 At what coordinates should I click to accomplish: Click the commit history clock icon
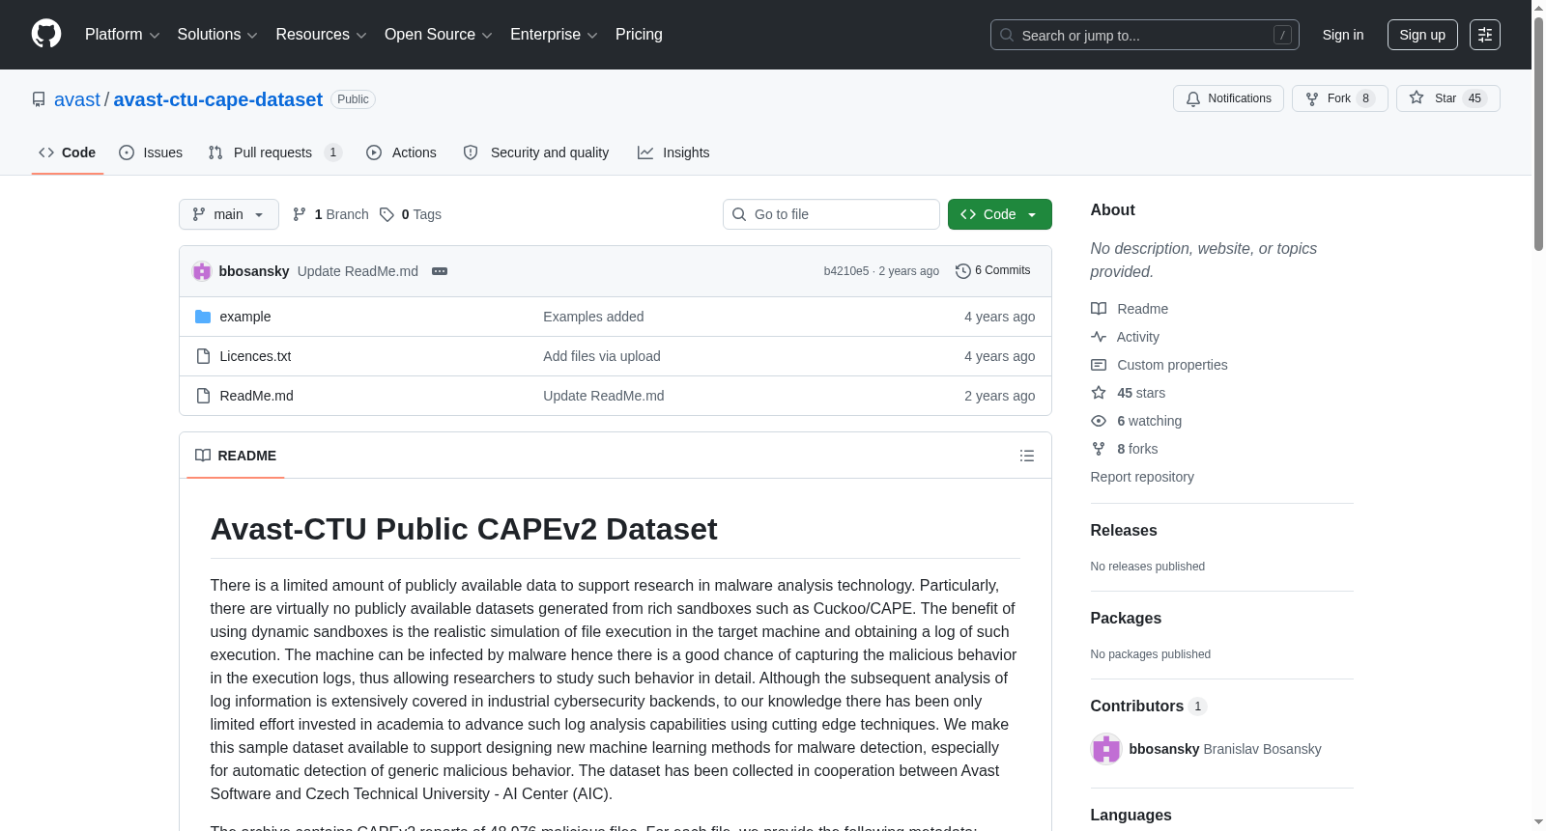[x=962, y=271]
